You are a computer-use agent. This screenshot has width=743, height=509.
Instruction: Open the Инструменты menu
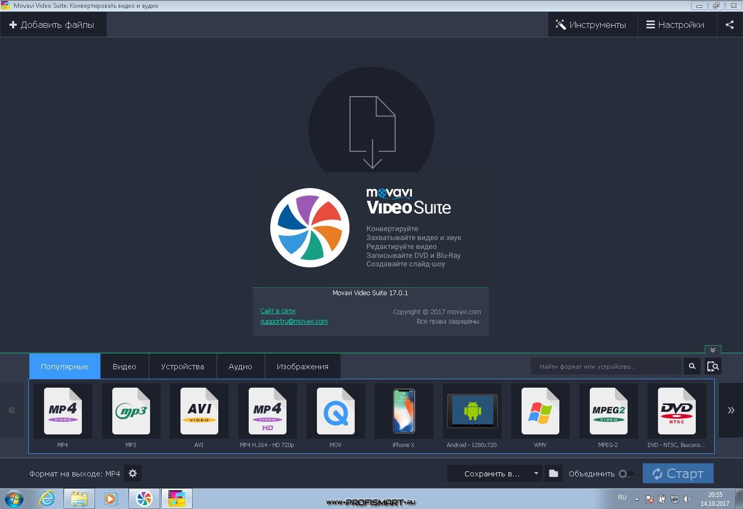click(593, 25)
